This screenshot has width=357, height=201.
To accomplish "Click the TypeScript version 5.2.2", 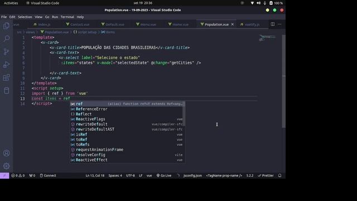I will point(250,175).
